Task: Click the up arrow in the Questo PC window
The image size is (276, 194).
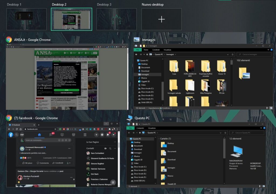Action: (x=140, y=133)
